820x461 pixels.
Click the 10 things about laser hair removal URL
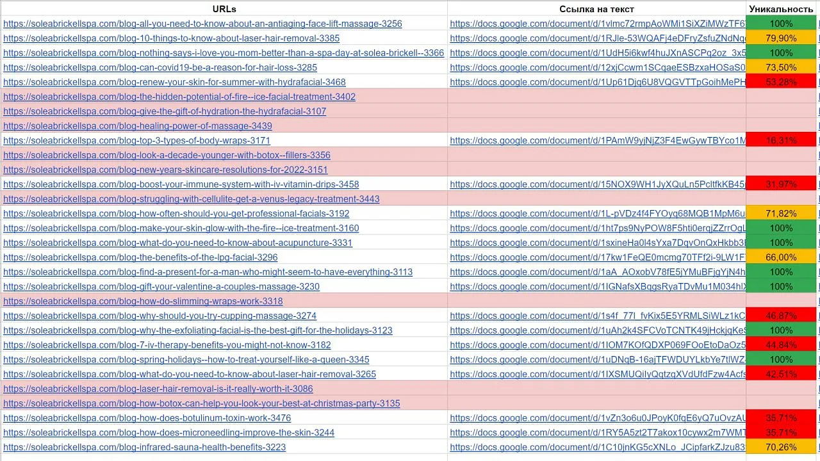171,38
